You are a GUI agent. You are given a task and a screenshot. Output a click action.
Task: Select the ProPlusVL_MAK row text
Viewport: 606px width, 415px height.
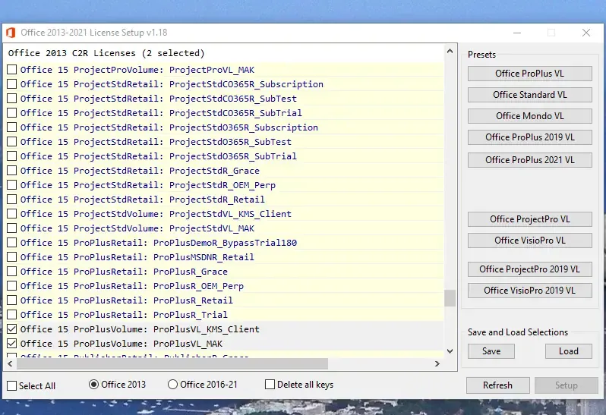[122, 344]
